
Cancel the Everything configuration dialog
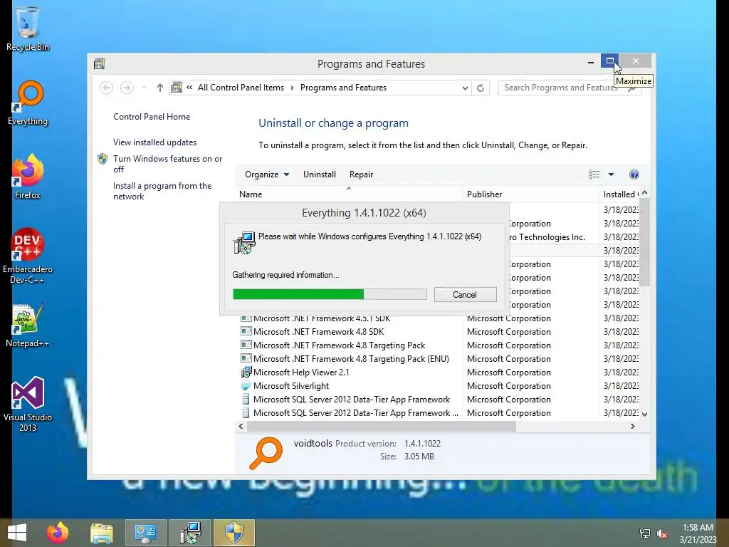pos(465,294)
